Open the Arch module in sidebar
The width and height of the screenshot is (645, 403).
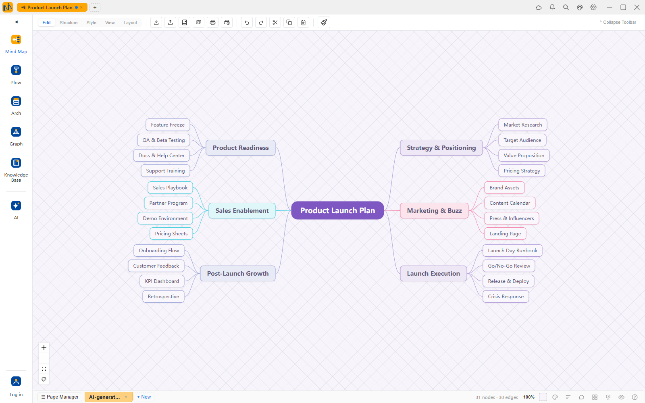16,106
